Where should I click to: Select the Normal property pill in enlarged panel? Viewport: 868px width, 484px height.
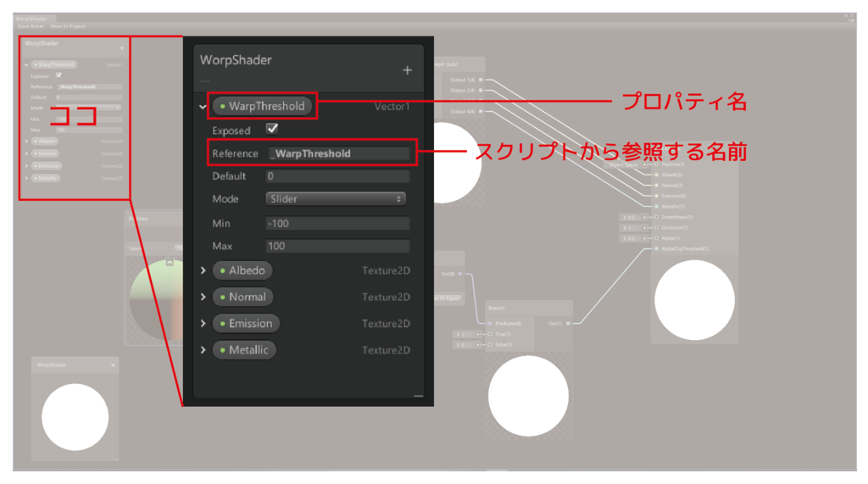(242, 297)
